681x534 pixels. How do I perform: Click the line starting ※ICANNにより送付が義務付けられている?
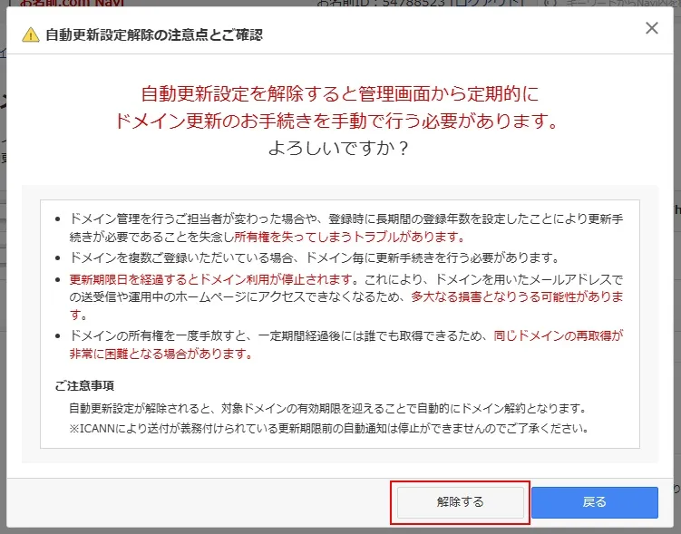coord(329,429)
